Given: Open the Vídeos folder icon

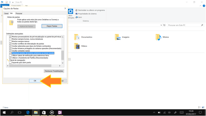Looking at the screenshot, I should coord(77,46).
